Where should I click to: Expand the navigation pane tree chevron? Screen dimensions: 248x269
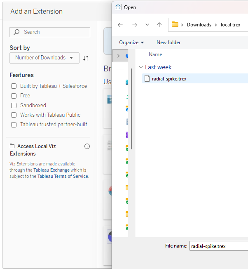pyautogui.click(x=118, y=56)
